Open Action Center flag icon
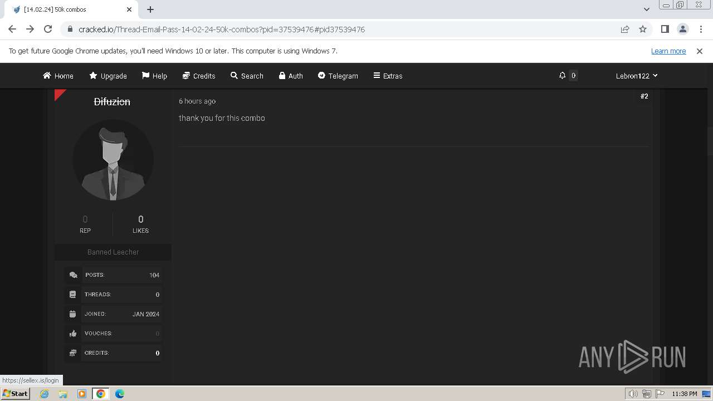713x401 pixels. [660, 394]
